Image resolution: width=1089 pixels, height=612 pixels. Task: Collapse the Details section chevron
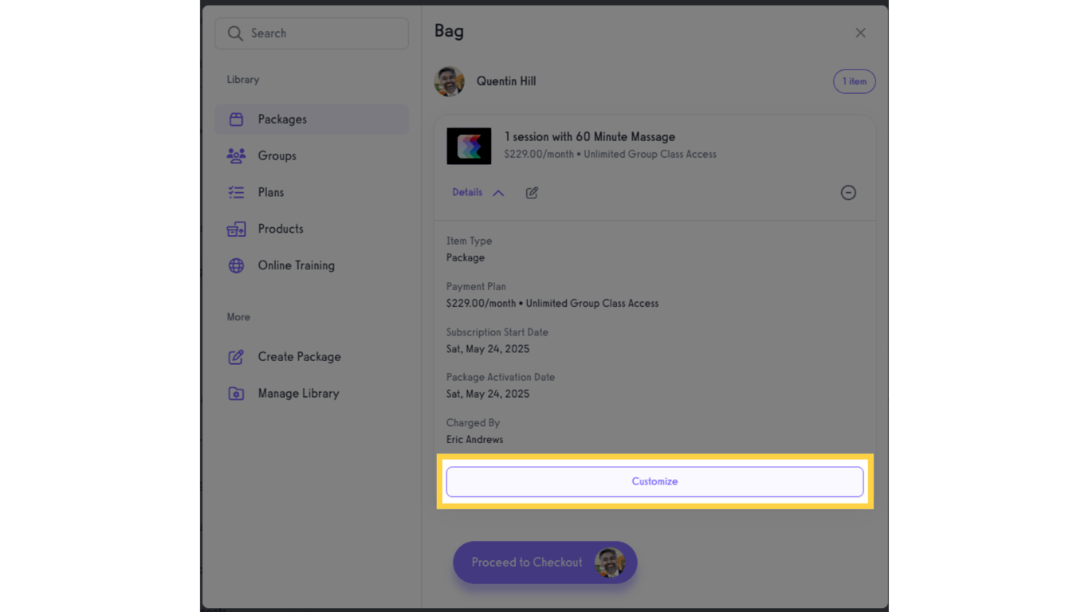coord(499,192)
